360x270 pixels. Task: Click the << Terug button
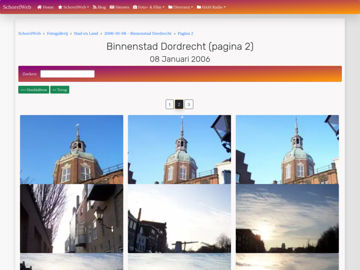tap(60, 90)
